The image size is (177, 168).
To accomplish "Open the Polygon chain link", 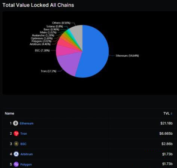I will [26, 165].
